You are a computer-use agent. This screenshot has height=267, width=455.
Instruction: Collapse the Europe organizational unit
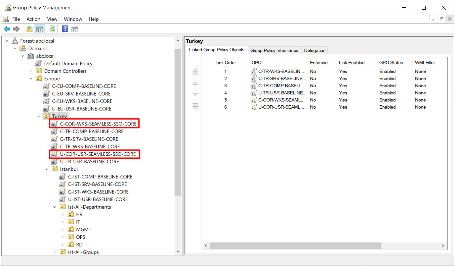tap(31, 78)
